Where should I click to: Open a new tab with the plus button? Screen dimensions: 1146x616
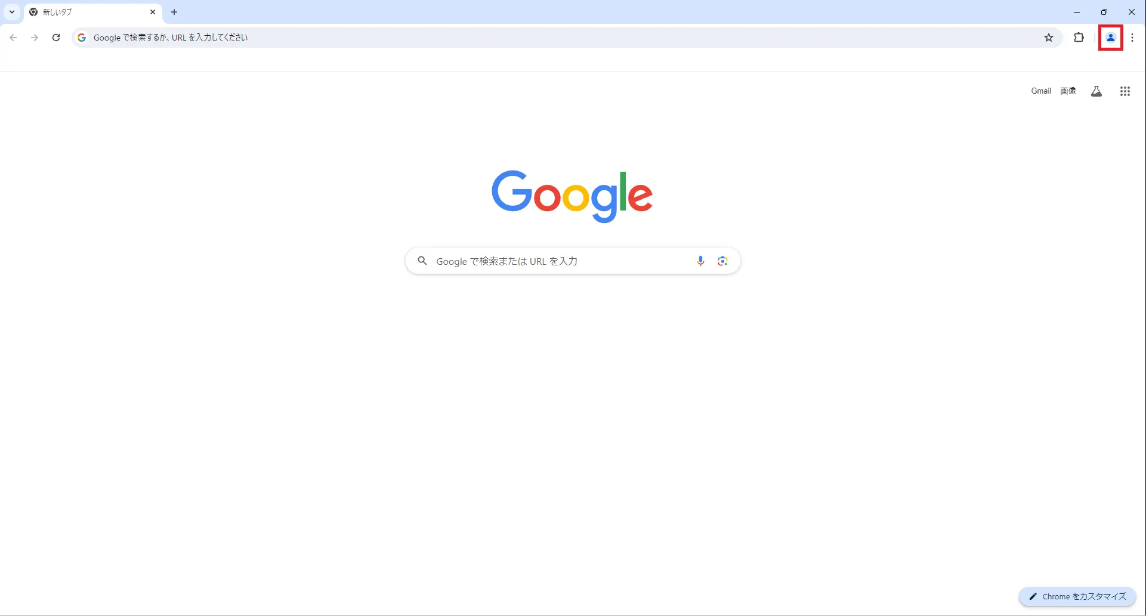[x=174, y=12]
